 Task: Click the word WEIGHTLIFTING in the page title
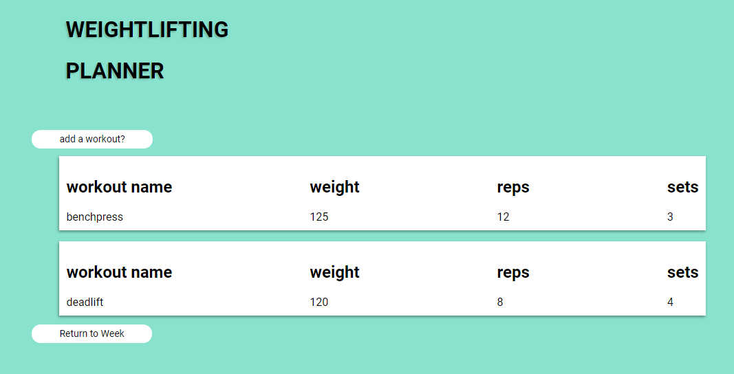coord(147,30)
